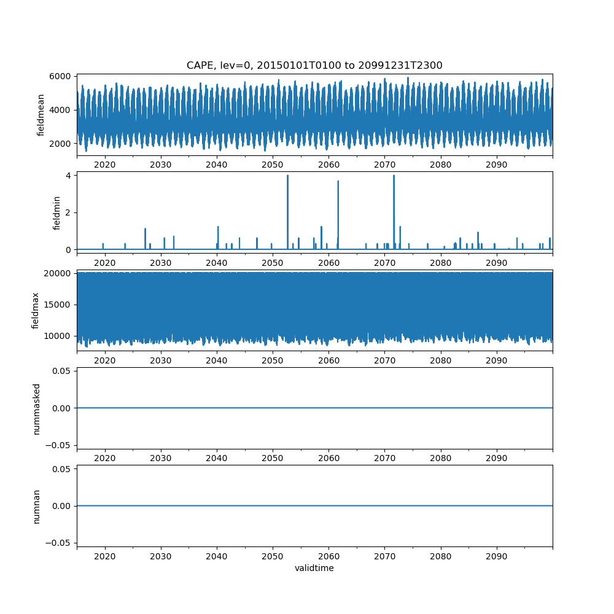Click the −0.05 tick on numnan axis

click(58, 543)
